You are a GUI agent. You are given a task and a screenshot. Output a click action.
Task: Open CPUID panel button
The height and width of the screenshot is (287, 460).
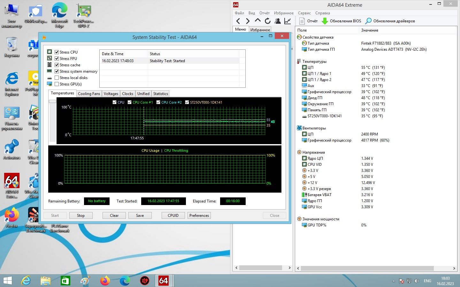(173, 216)
